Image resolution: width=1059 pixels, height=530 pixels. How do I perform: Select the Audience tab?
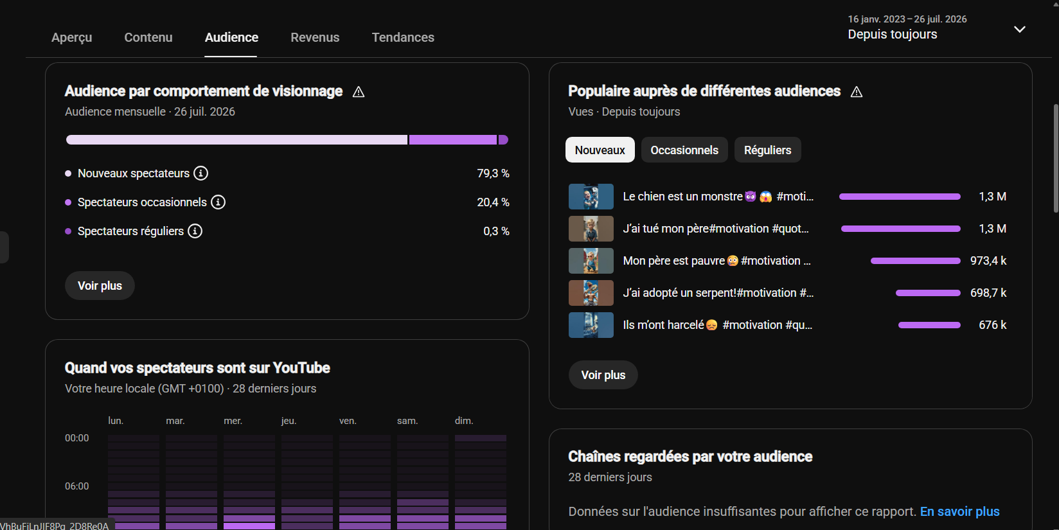point(231,37)
